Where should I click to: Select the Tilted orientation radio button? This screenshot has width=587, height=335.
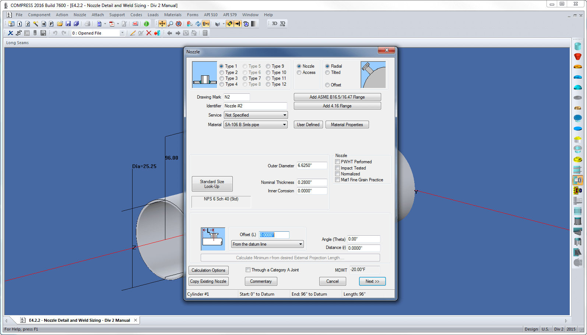point(327,72)
